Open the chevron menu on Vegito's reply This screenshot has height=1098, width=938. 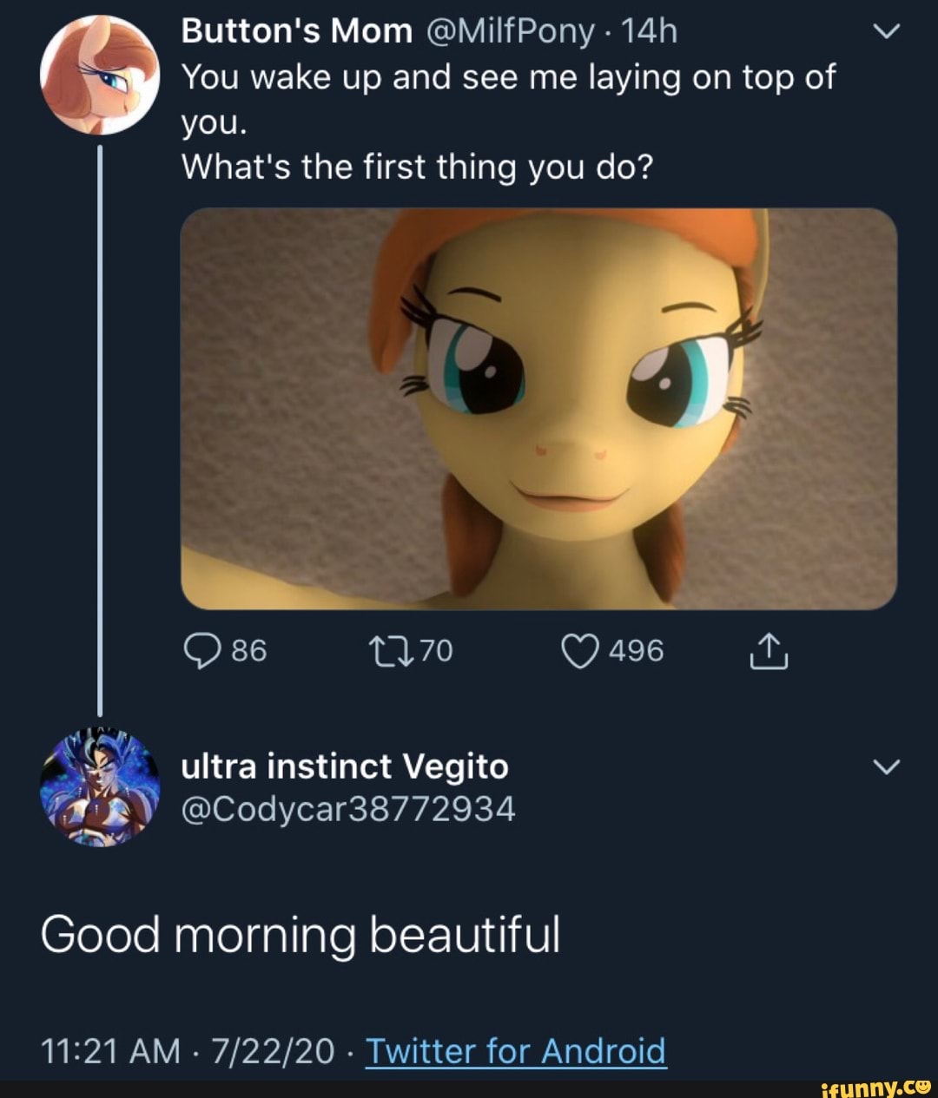coord(885,767)
